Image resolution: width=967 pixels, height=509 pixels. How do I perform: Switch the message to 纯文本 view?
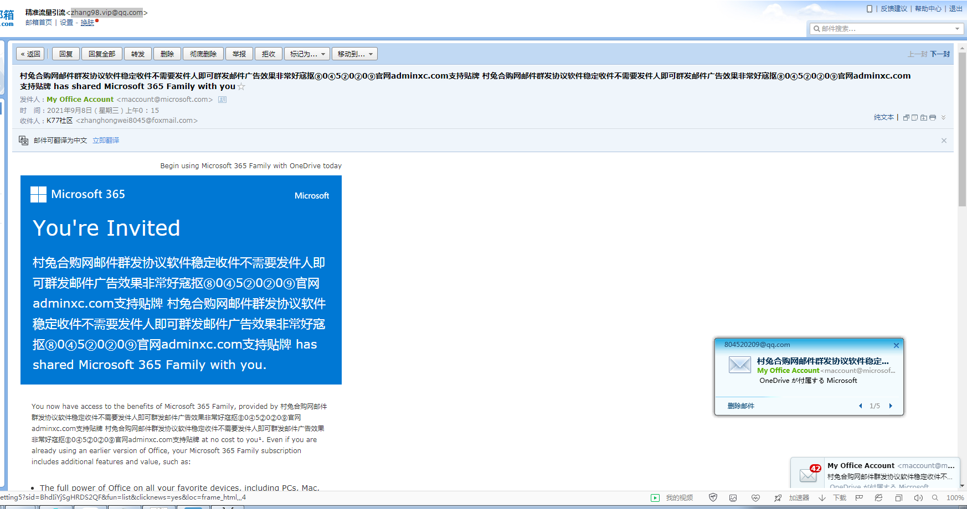pyautogui.click(x=883, y=117)
